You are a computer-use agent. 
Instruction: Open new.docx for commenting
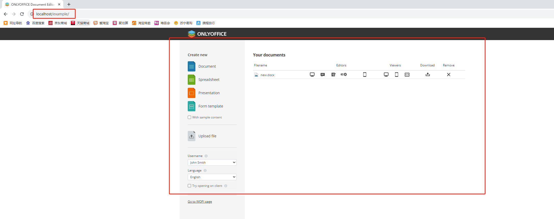tap(323, 75)
